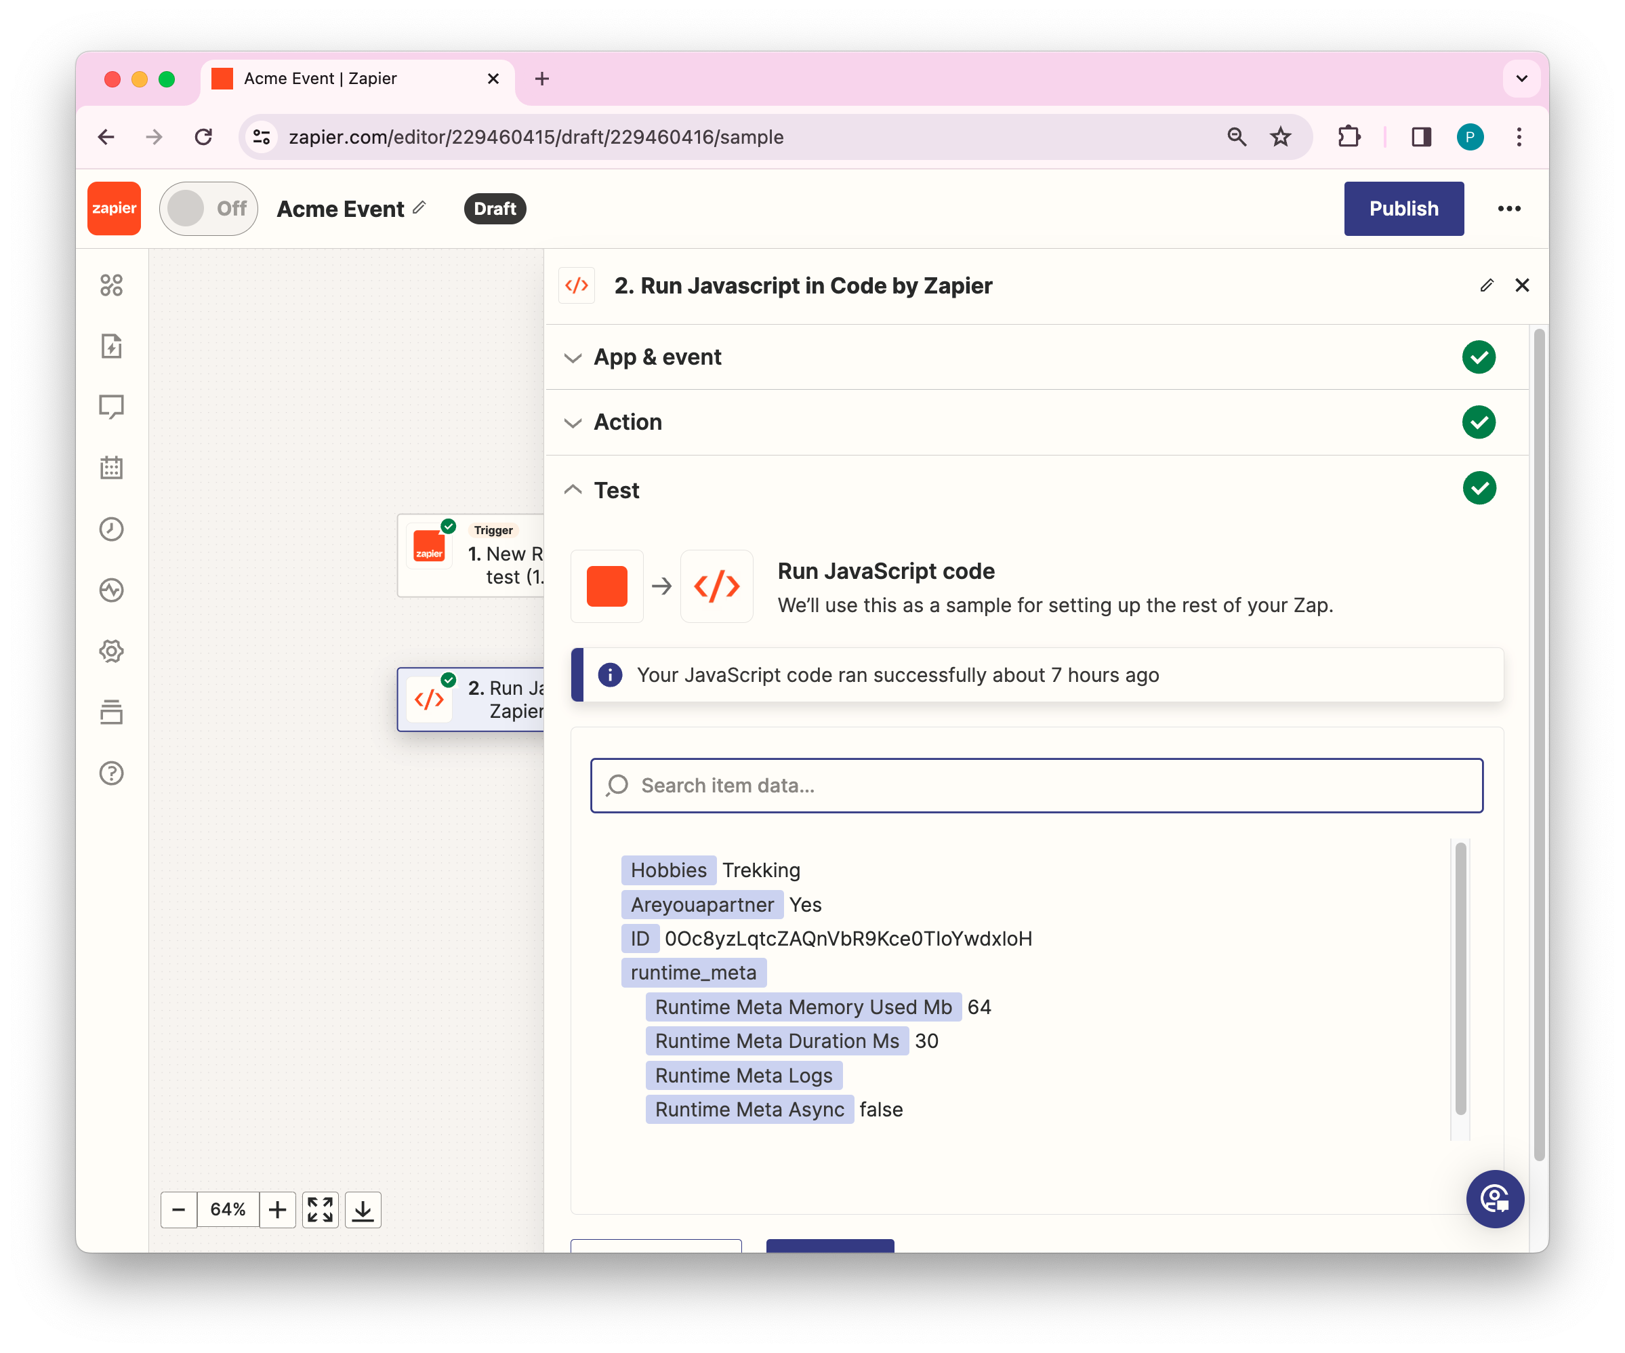Click the Search item data field
This screenshot has width=1625, height=1353.
point(1035,786)
